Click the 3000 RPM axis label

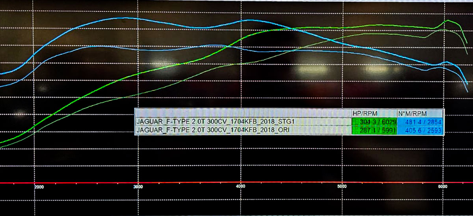click(138, 187)
